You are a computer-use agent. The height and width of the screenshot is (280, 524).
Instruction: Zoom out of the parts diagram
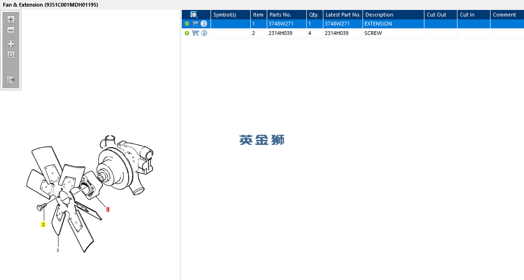(x=11, y=30)
